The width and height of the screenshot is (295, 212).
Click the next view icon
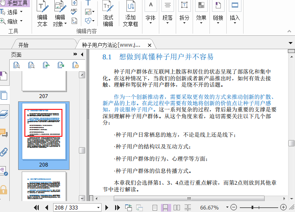(139, 207)
